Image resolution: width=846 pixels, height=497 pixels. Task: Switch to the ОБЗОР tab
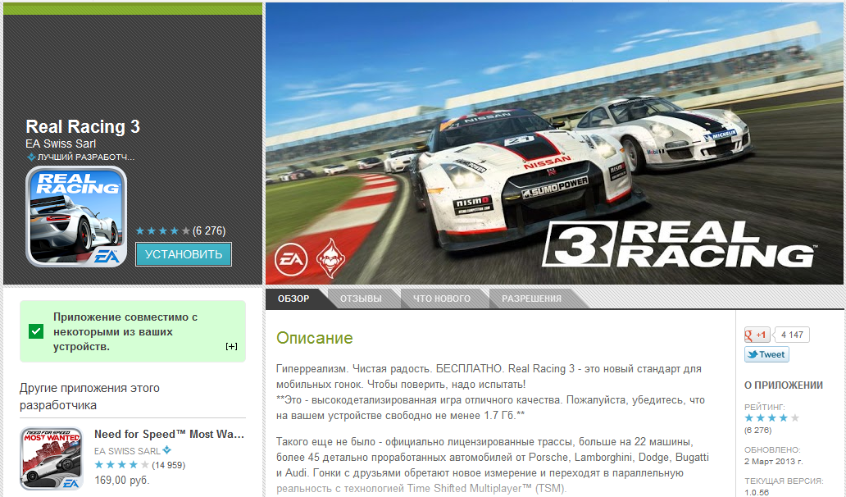[293, 299]
